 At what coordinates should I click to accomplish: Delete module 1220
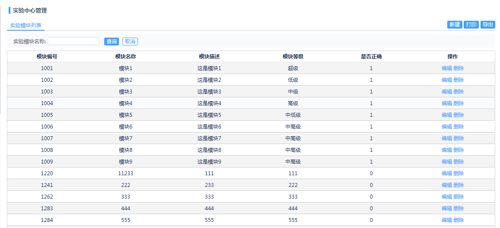(458, 173)
